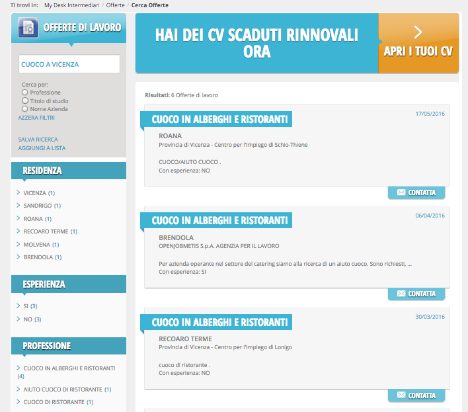The width and height of the screenshot is (468, 412).
Task: Expand the Experience SI filter
Action: [x=27, y=306]
